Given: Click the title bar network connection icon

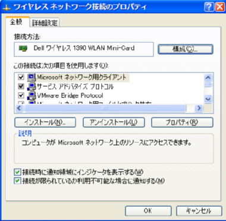Looking at the screenshot, I should coord(8,7).
